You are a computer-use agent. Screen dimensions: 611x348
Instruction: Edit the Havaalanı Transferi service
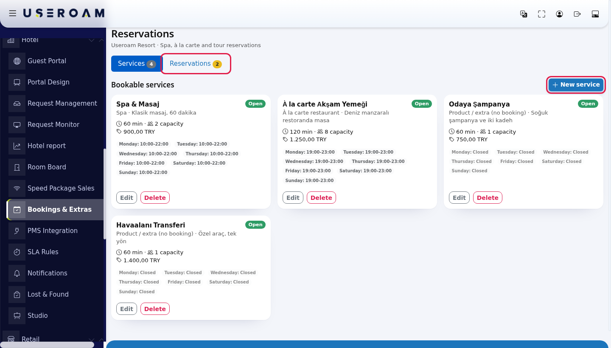click(x=126, y=309)
